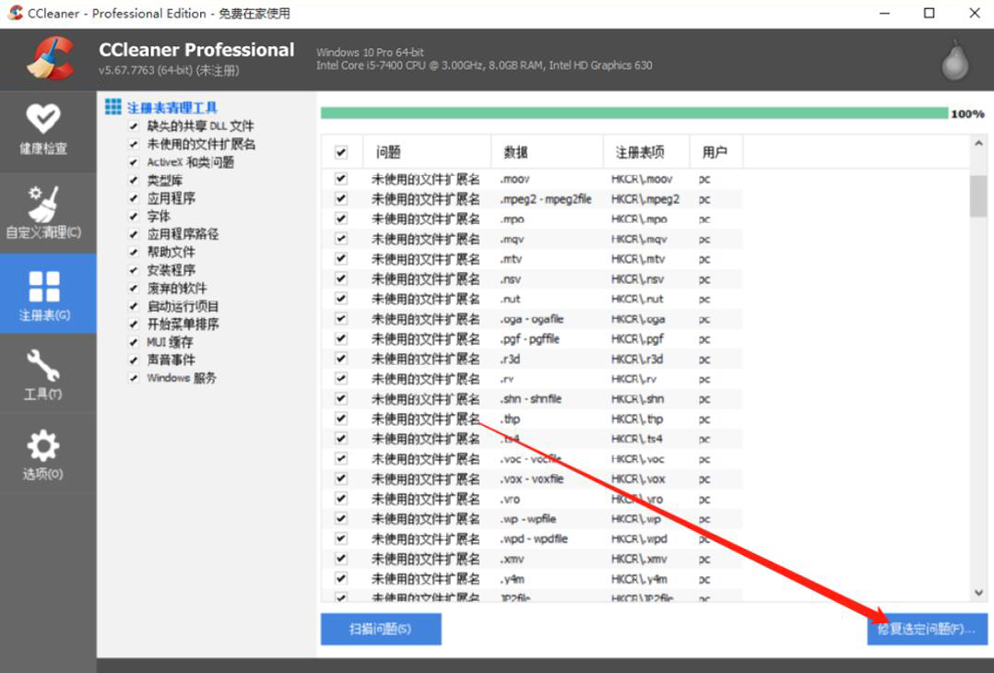Viewport: 994px width, 673px height.
Task: Select the .wp - wpfile data cell
Action: click(527, 519)
